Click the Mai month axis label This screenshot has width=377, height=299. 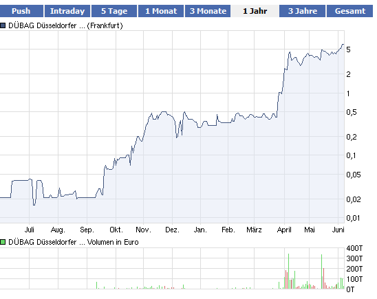click(310, 230)
